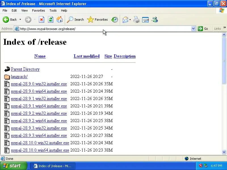
Task: Open the Help menu
Action: click(x=64, y=10)
